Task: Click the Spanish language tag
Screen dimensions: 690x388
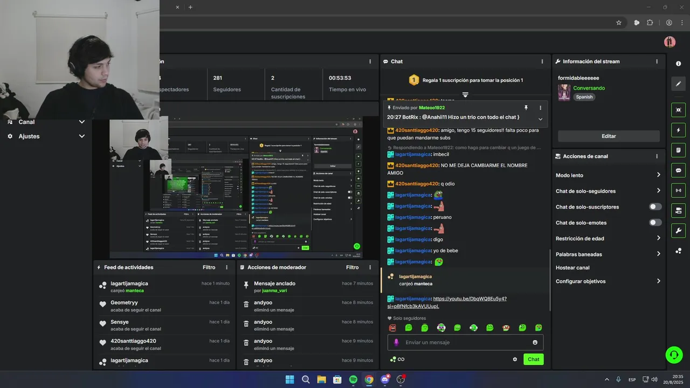Action: tap(584, 97)
